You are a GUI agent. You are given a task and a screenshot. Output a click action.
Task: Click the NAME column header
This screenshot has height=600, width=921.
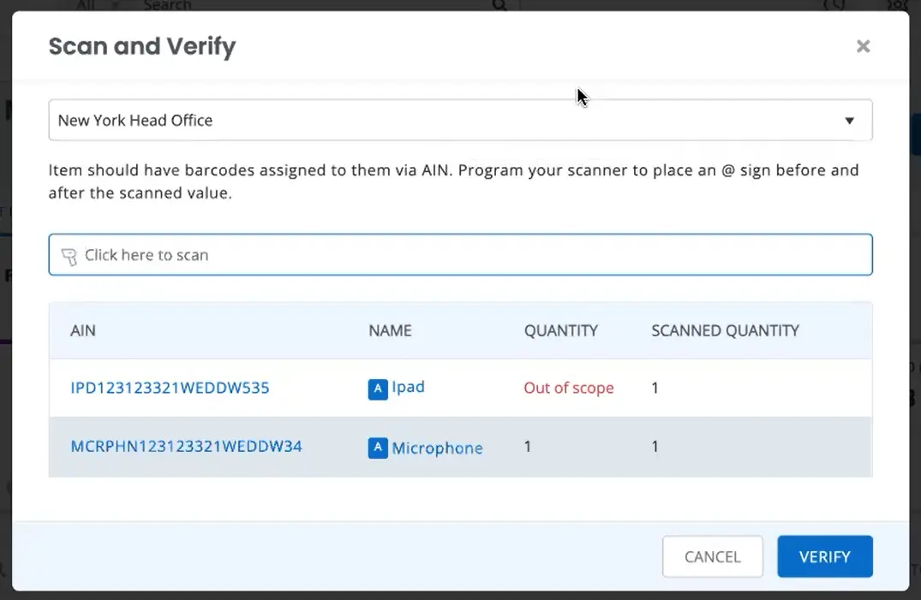pos(390,330)
